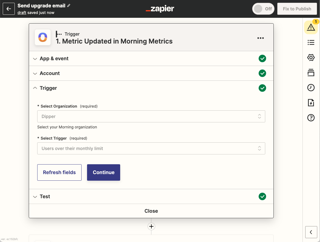Image resolution: width=320 pixels, height=242 pixels.
Task: Open the outline list icon in sidebar
Action: [311, 42]
